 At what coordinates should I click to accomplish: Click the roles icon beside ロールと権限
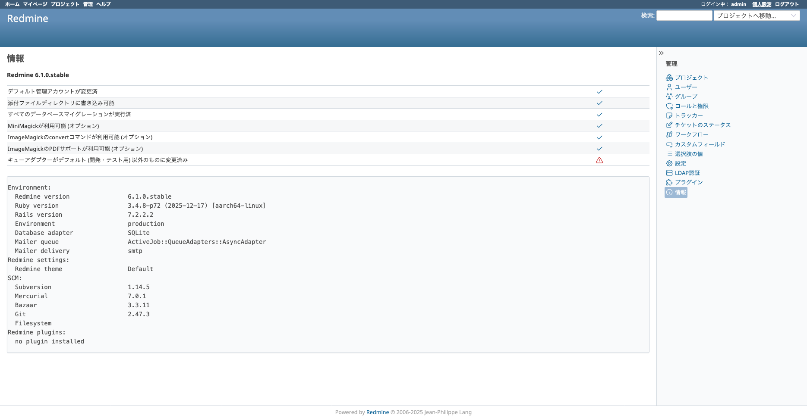[x=669, y=106]
